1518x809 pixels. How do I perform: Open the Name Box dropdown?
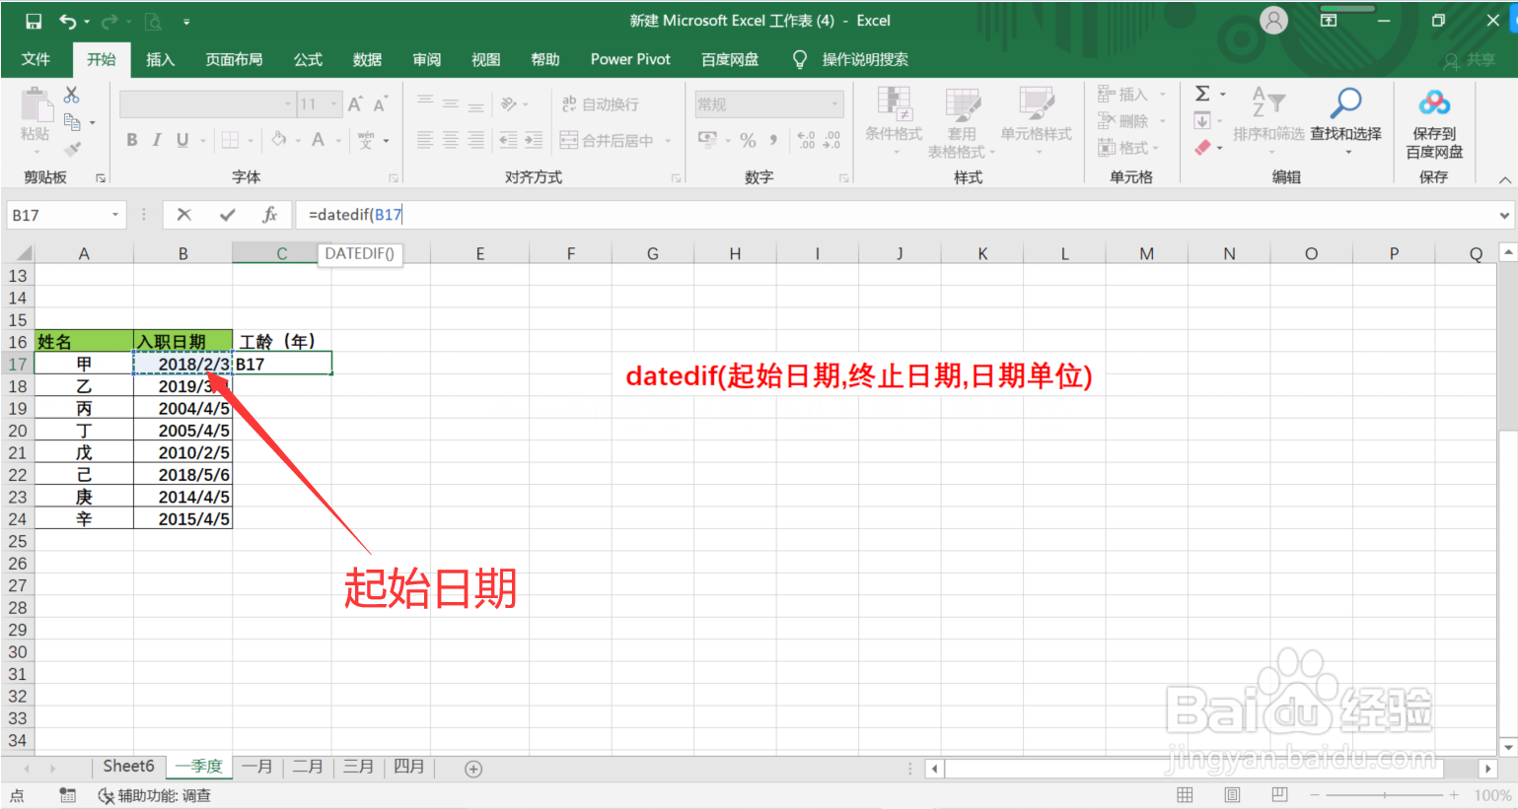(x=115, y=215)
